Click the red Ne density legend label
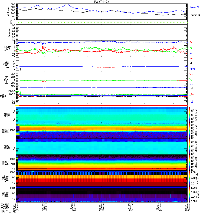 click(191, 58)
